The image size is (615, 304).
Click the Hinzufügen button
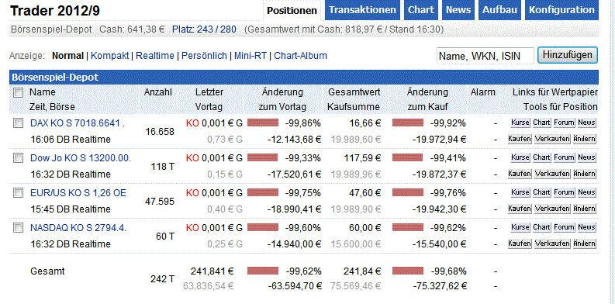pos(568,55)
